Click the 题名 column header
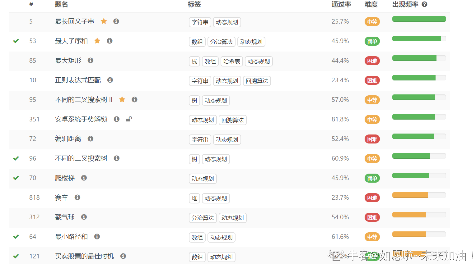Screen dimensions: 476x264 pos(61,4)
